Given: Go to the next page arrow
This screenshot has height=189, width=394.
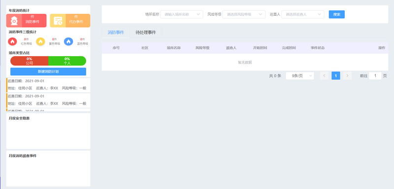Looking at the screenshot, I should pos(347,75).
